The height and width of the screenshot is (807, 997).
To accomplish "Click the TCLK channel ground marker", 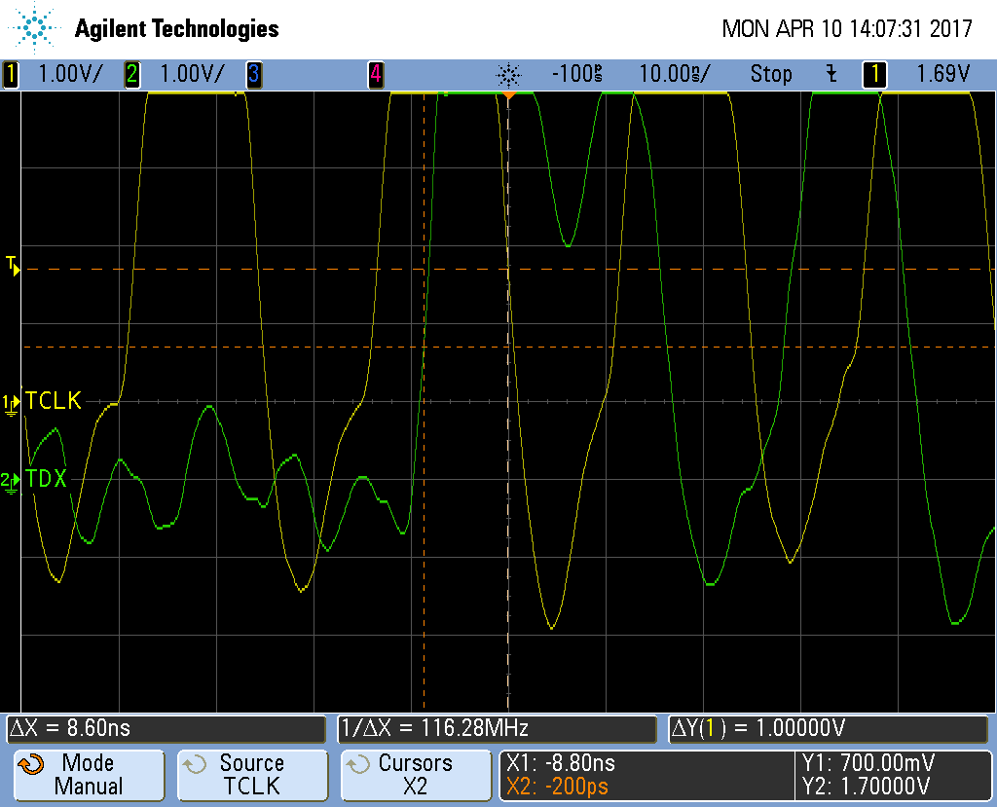I will point(12,402).
